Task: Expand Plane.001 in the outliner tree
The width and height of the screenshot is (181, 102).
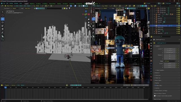Action: [x=154, y=33]
